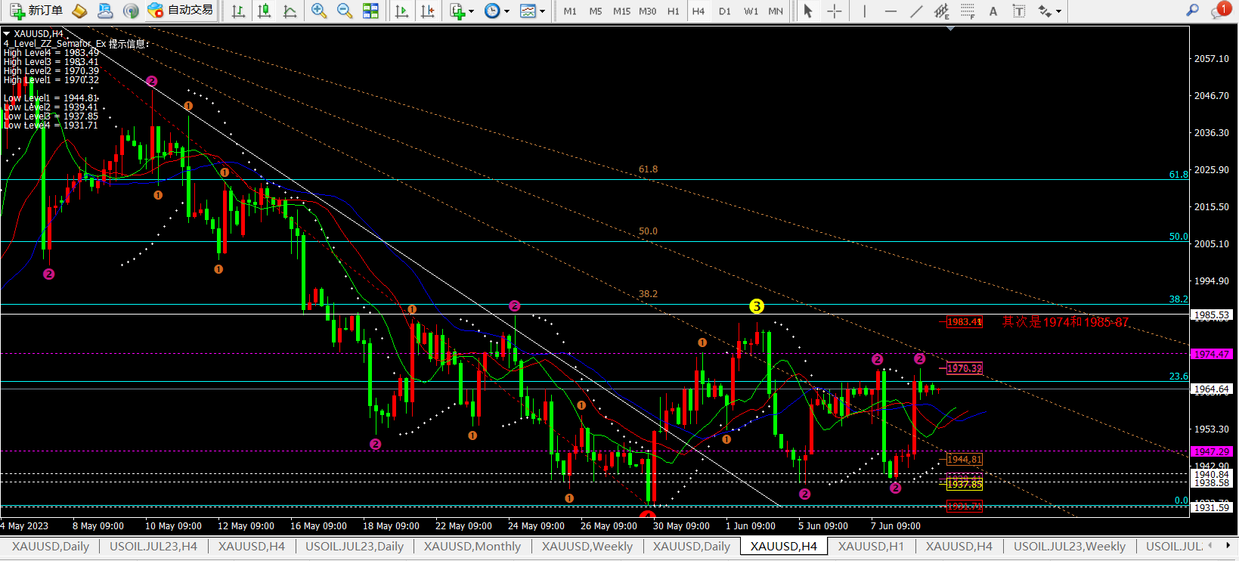Viewport: 1239px width, 561px height.
Task: Select Fibonacci Retracement tool
Action: 968,11
